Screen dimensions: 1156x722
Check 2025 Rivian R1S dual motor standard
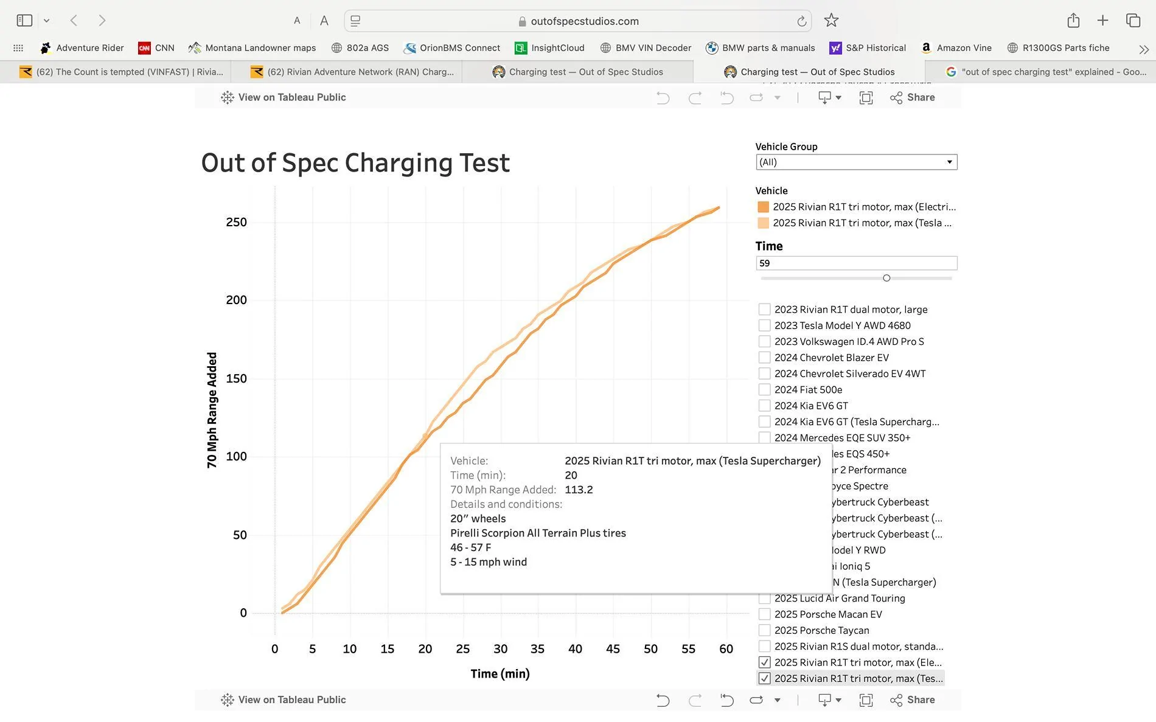click(x=765, y=647)
